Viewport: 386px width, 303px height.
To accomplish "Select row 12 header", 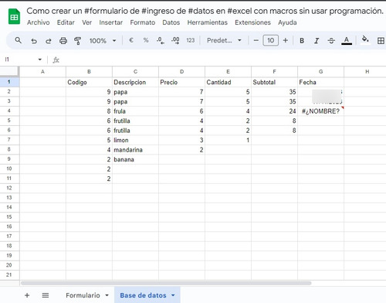I will pos(9,188).
